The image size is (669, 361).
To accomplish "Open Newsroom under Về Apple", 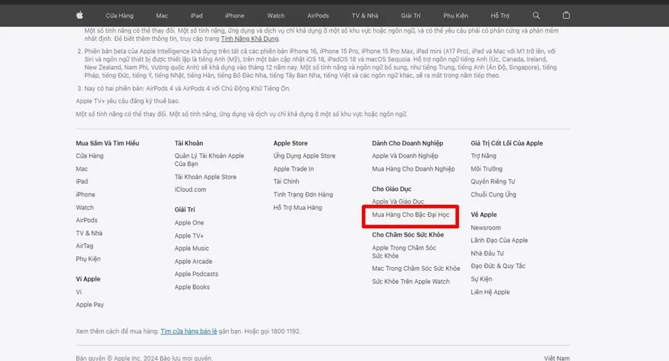I will coord(485,228).
